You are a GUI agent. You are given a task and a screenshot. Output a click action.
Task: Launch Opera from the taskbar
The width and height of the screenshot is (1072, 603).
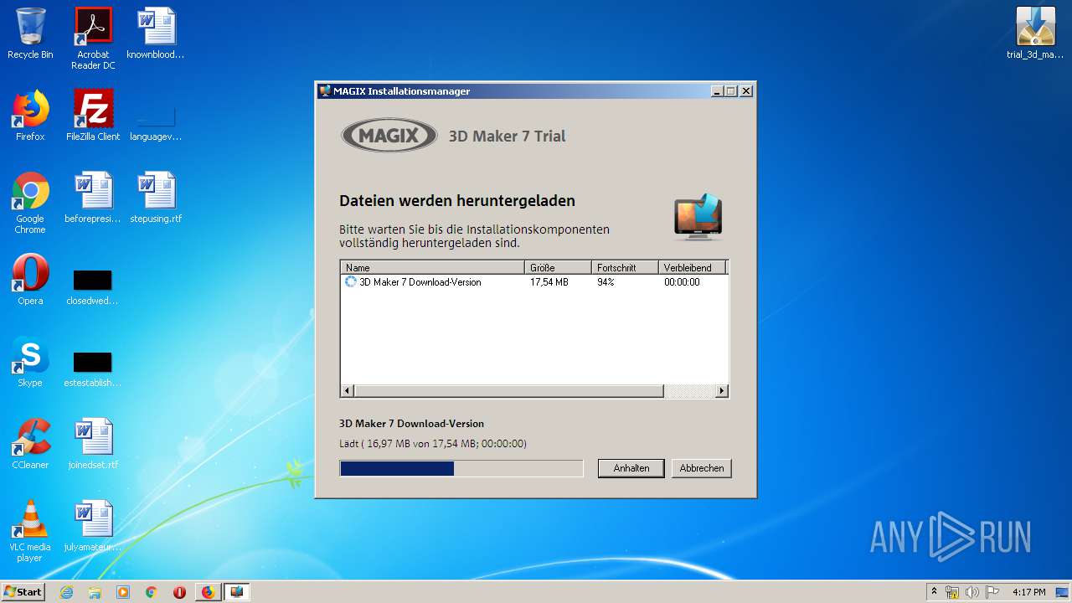click(180, 592)
